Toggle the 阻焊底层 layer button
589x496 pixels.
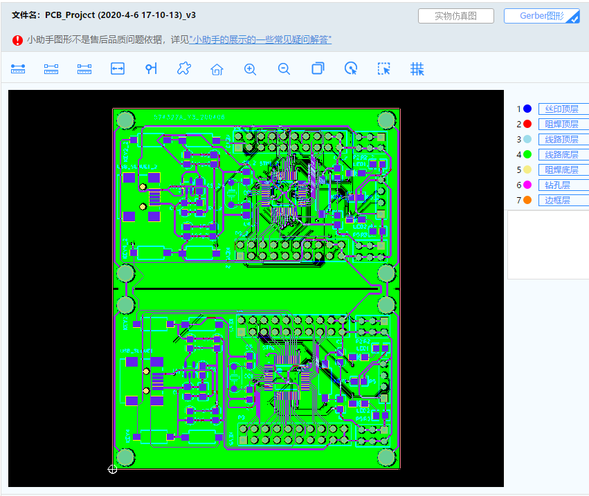pos(563,169)
